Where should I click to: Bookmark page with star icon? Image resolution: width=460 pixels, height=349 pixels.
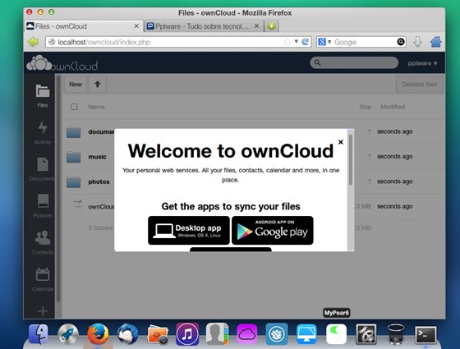(x=287, y=42)
